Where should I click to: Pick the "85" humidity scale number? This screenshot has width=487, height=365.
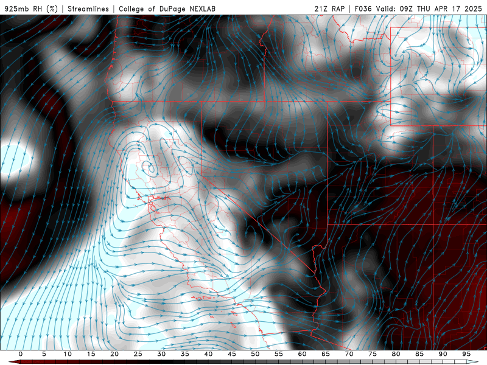pyautogui.click(x=419, y=354)
